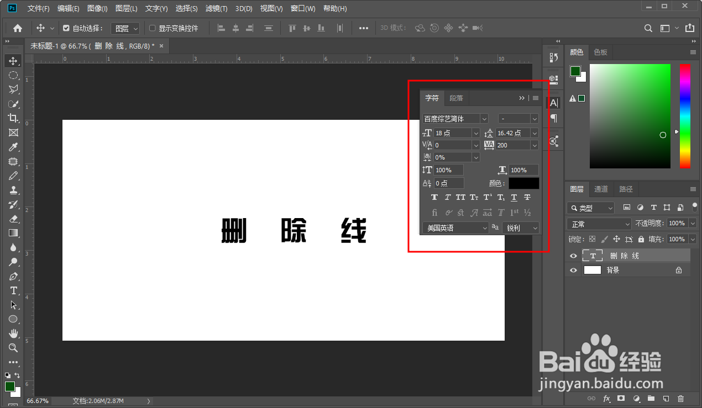Toggle Faux Bold in Character panel
This screenshot has width=702, height=408.
coord(434,197)
